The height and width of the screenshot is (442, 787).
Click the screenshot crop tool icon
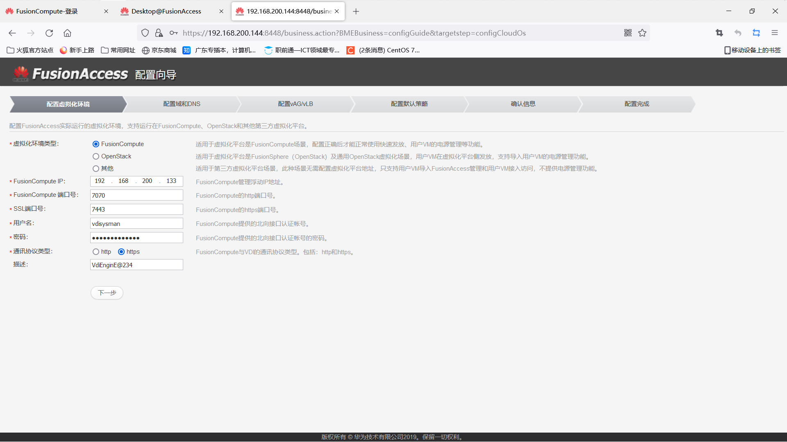click(x=719, y=33)
